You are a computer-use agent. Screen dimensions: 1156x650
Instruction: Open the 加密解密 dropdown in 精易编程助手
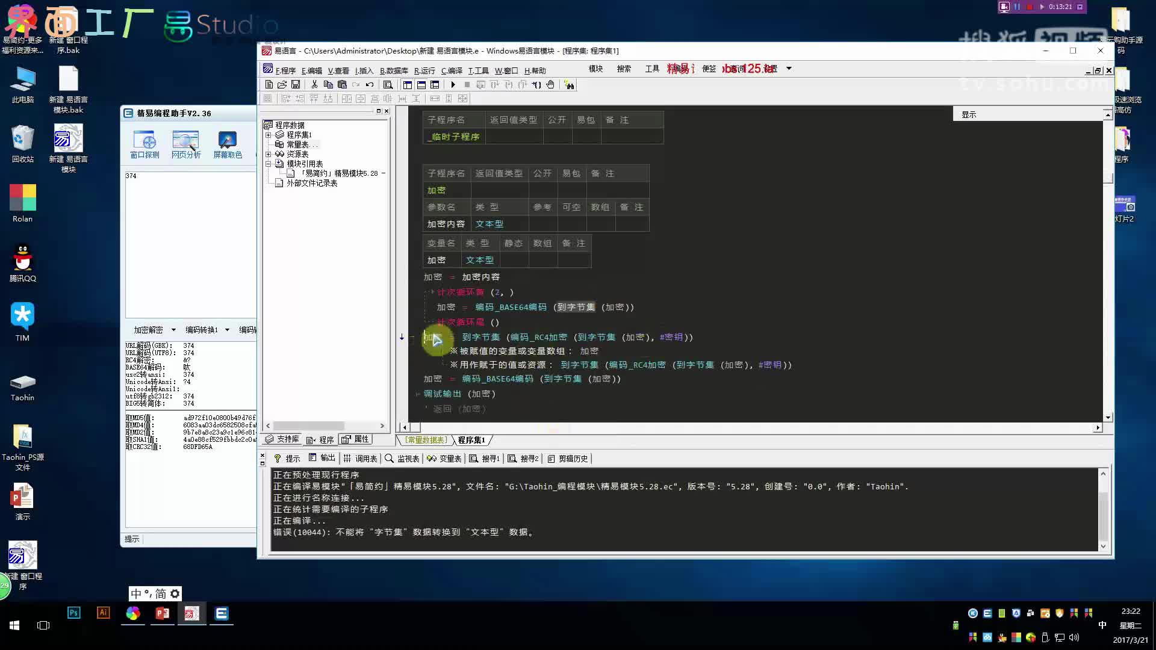tap(173, 330)
